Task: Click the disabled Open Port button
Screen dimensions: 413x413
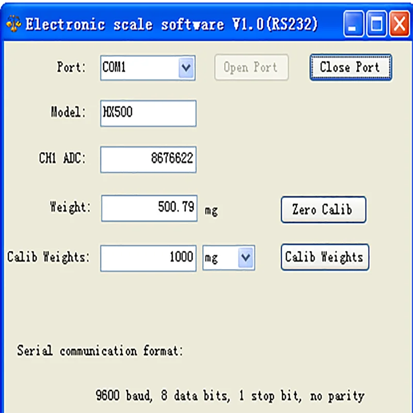Action: coord(251,67)
